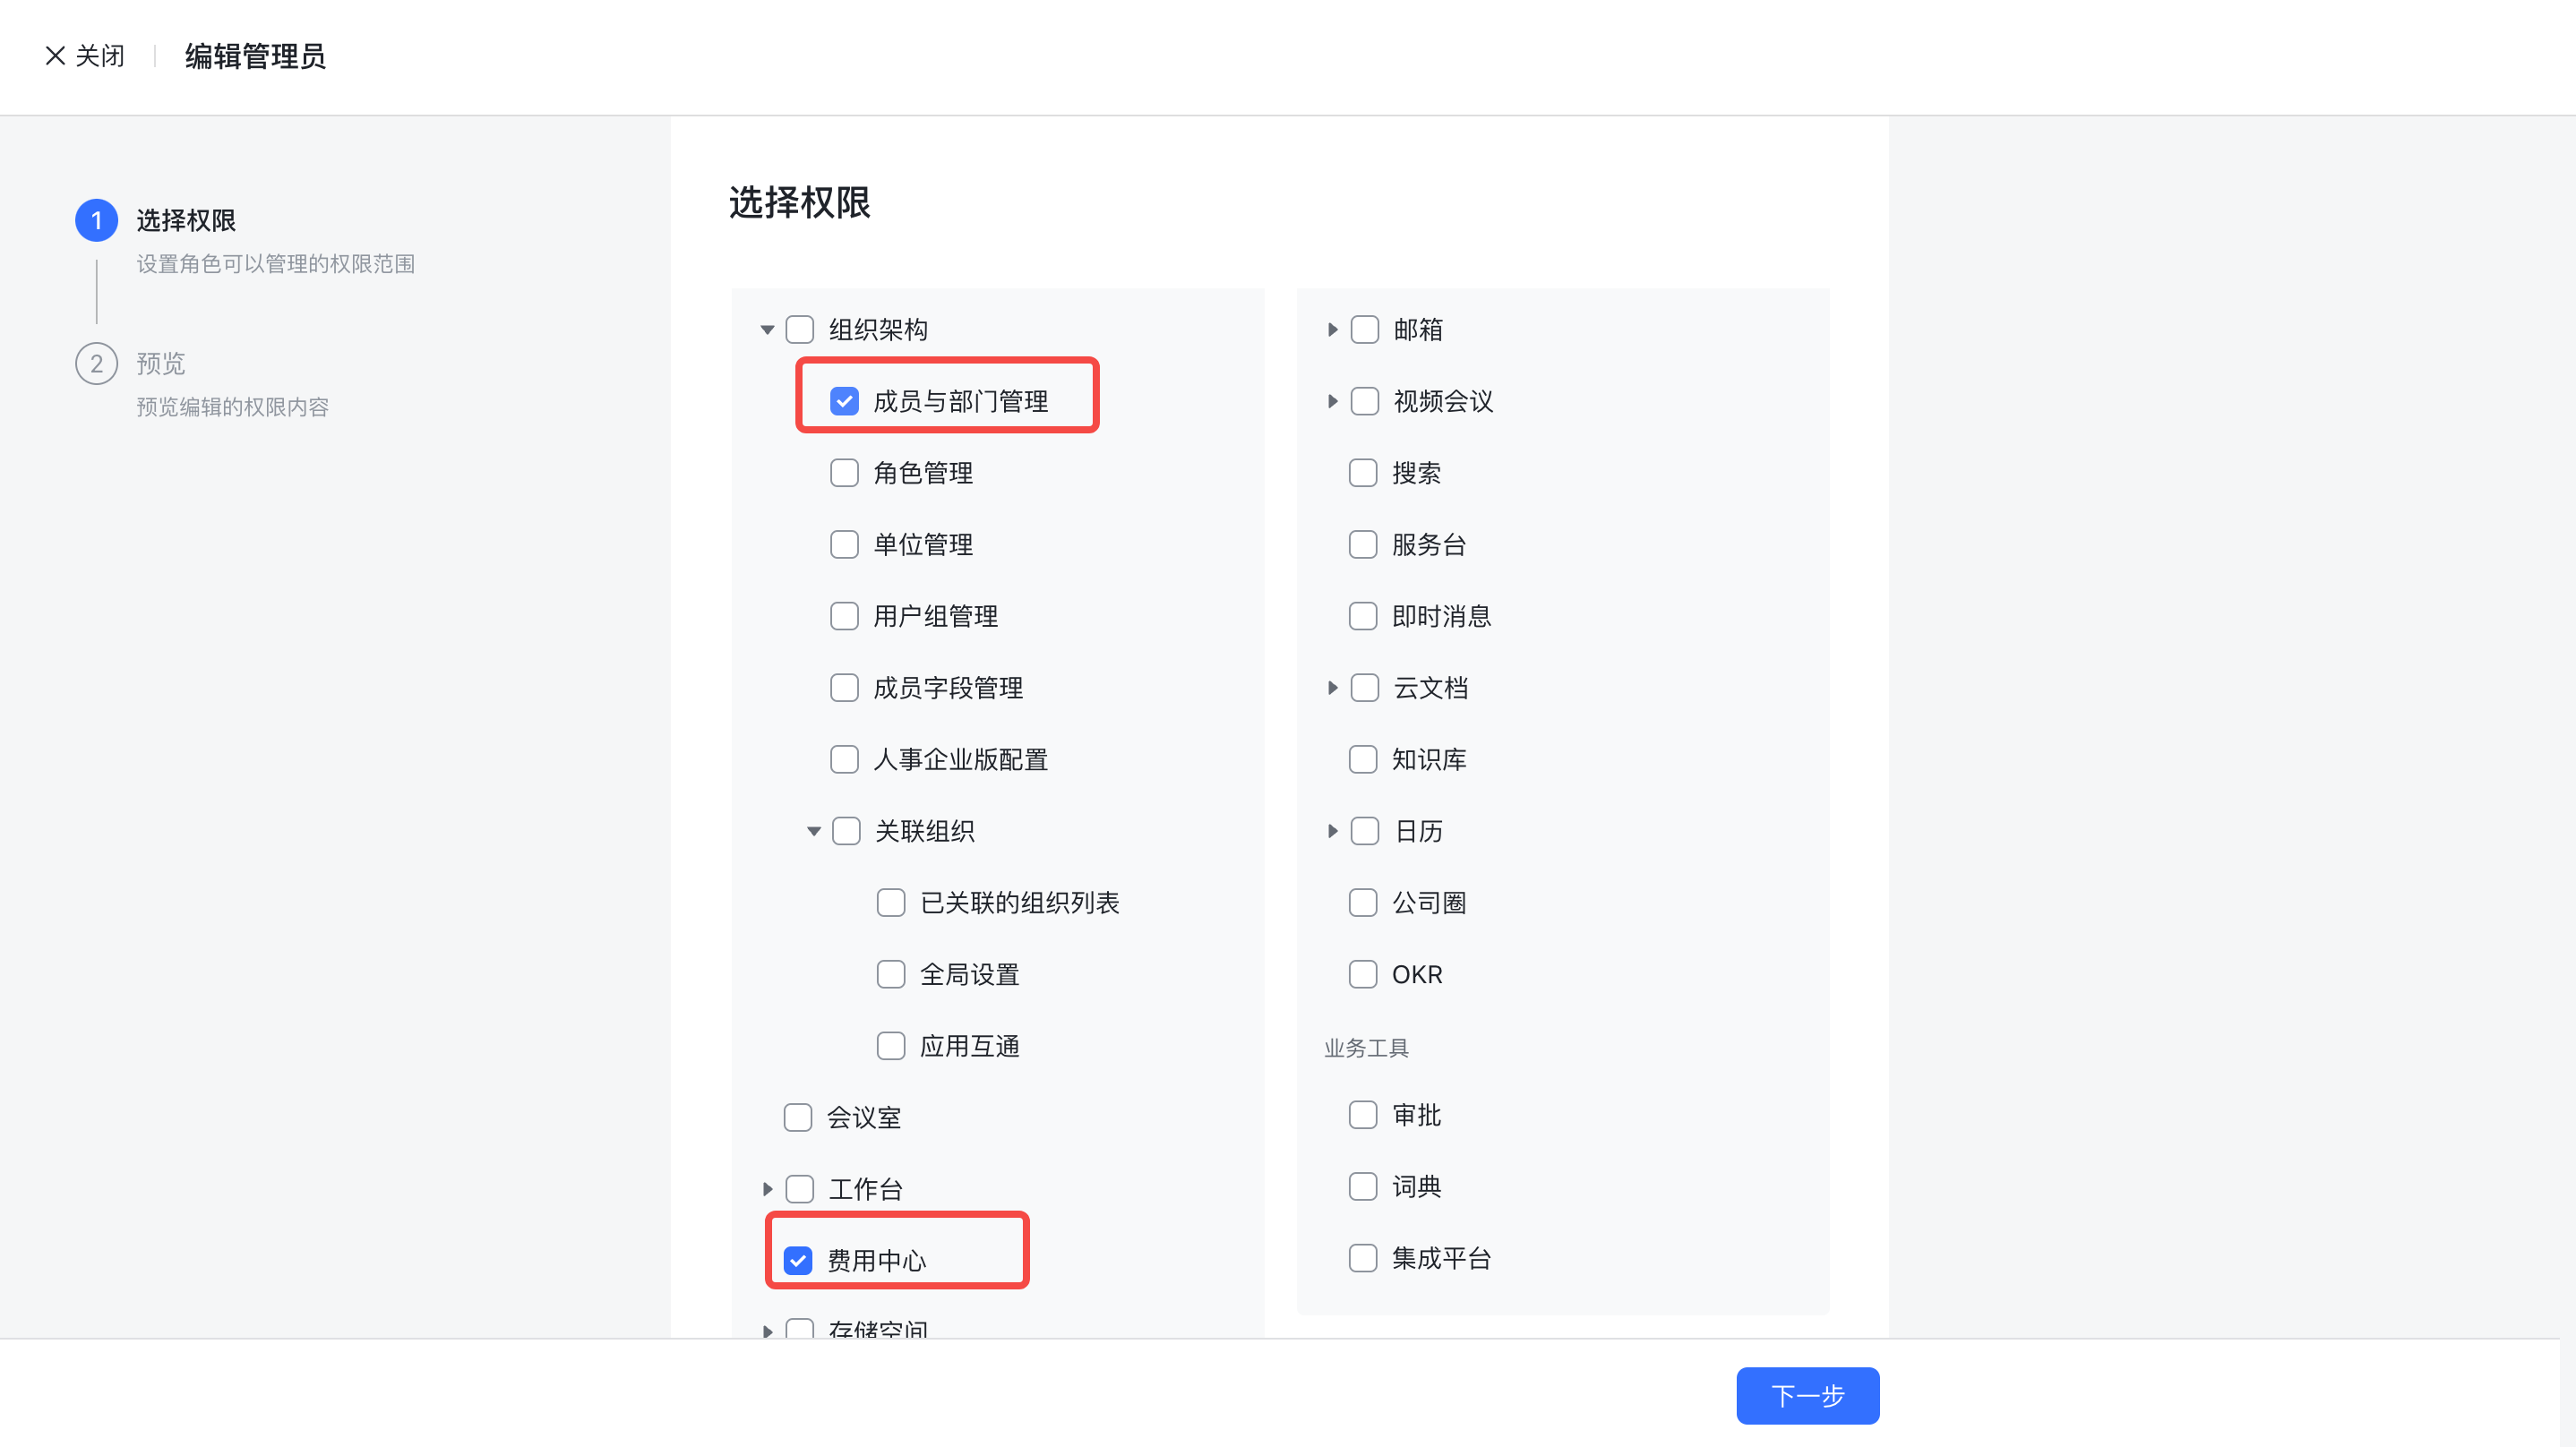This screenshot has height=1447, width=2576.
Task: Select the 选择权限 step label
Action: click(x=186, y=220)
